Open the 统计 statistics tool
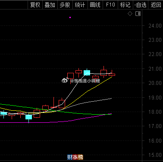Screen dimensions: 163x162 point(80,5)
